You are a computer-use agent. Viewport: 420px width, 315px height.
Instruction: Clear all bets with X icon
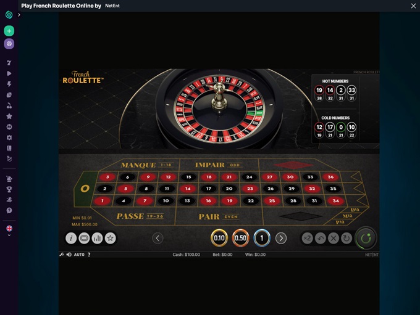tap(334, 238)
